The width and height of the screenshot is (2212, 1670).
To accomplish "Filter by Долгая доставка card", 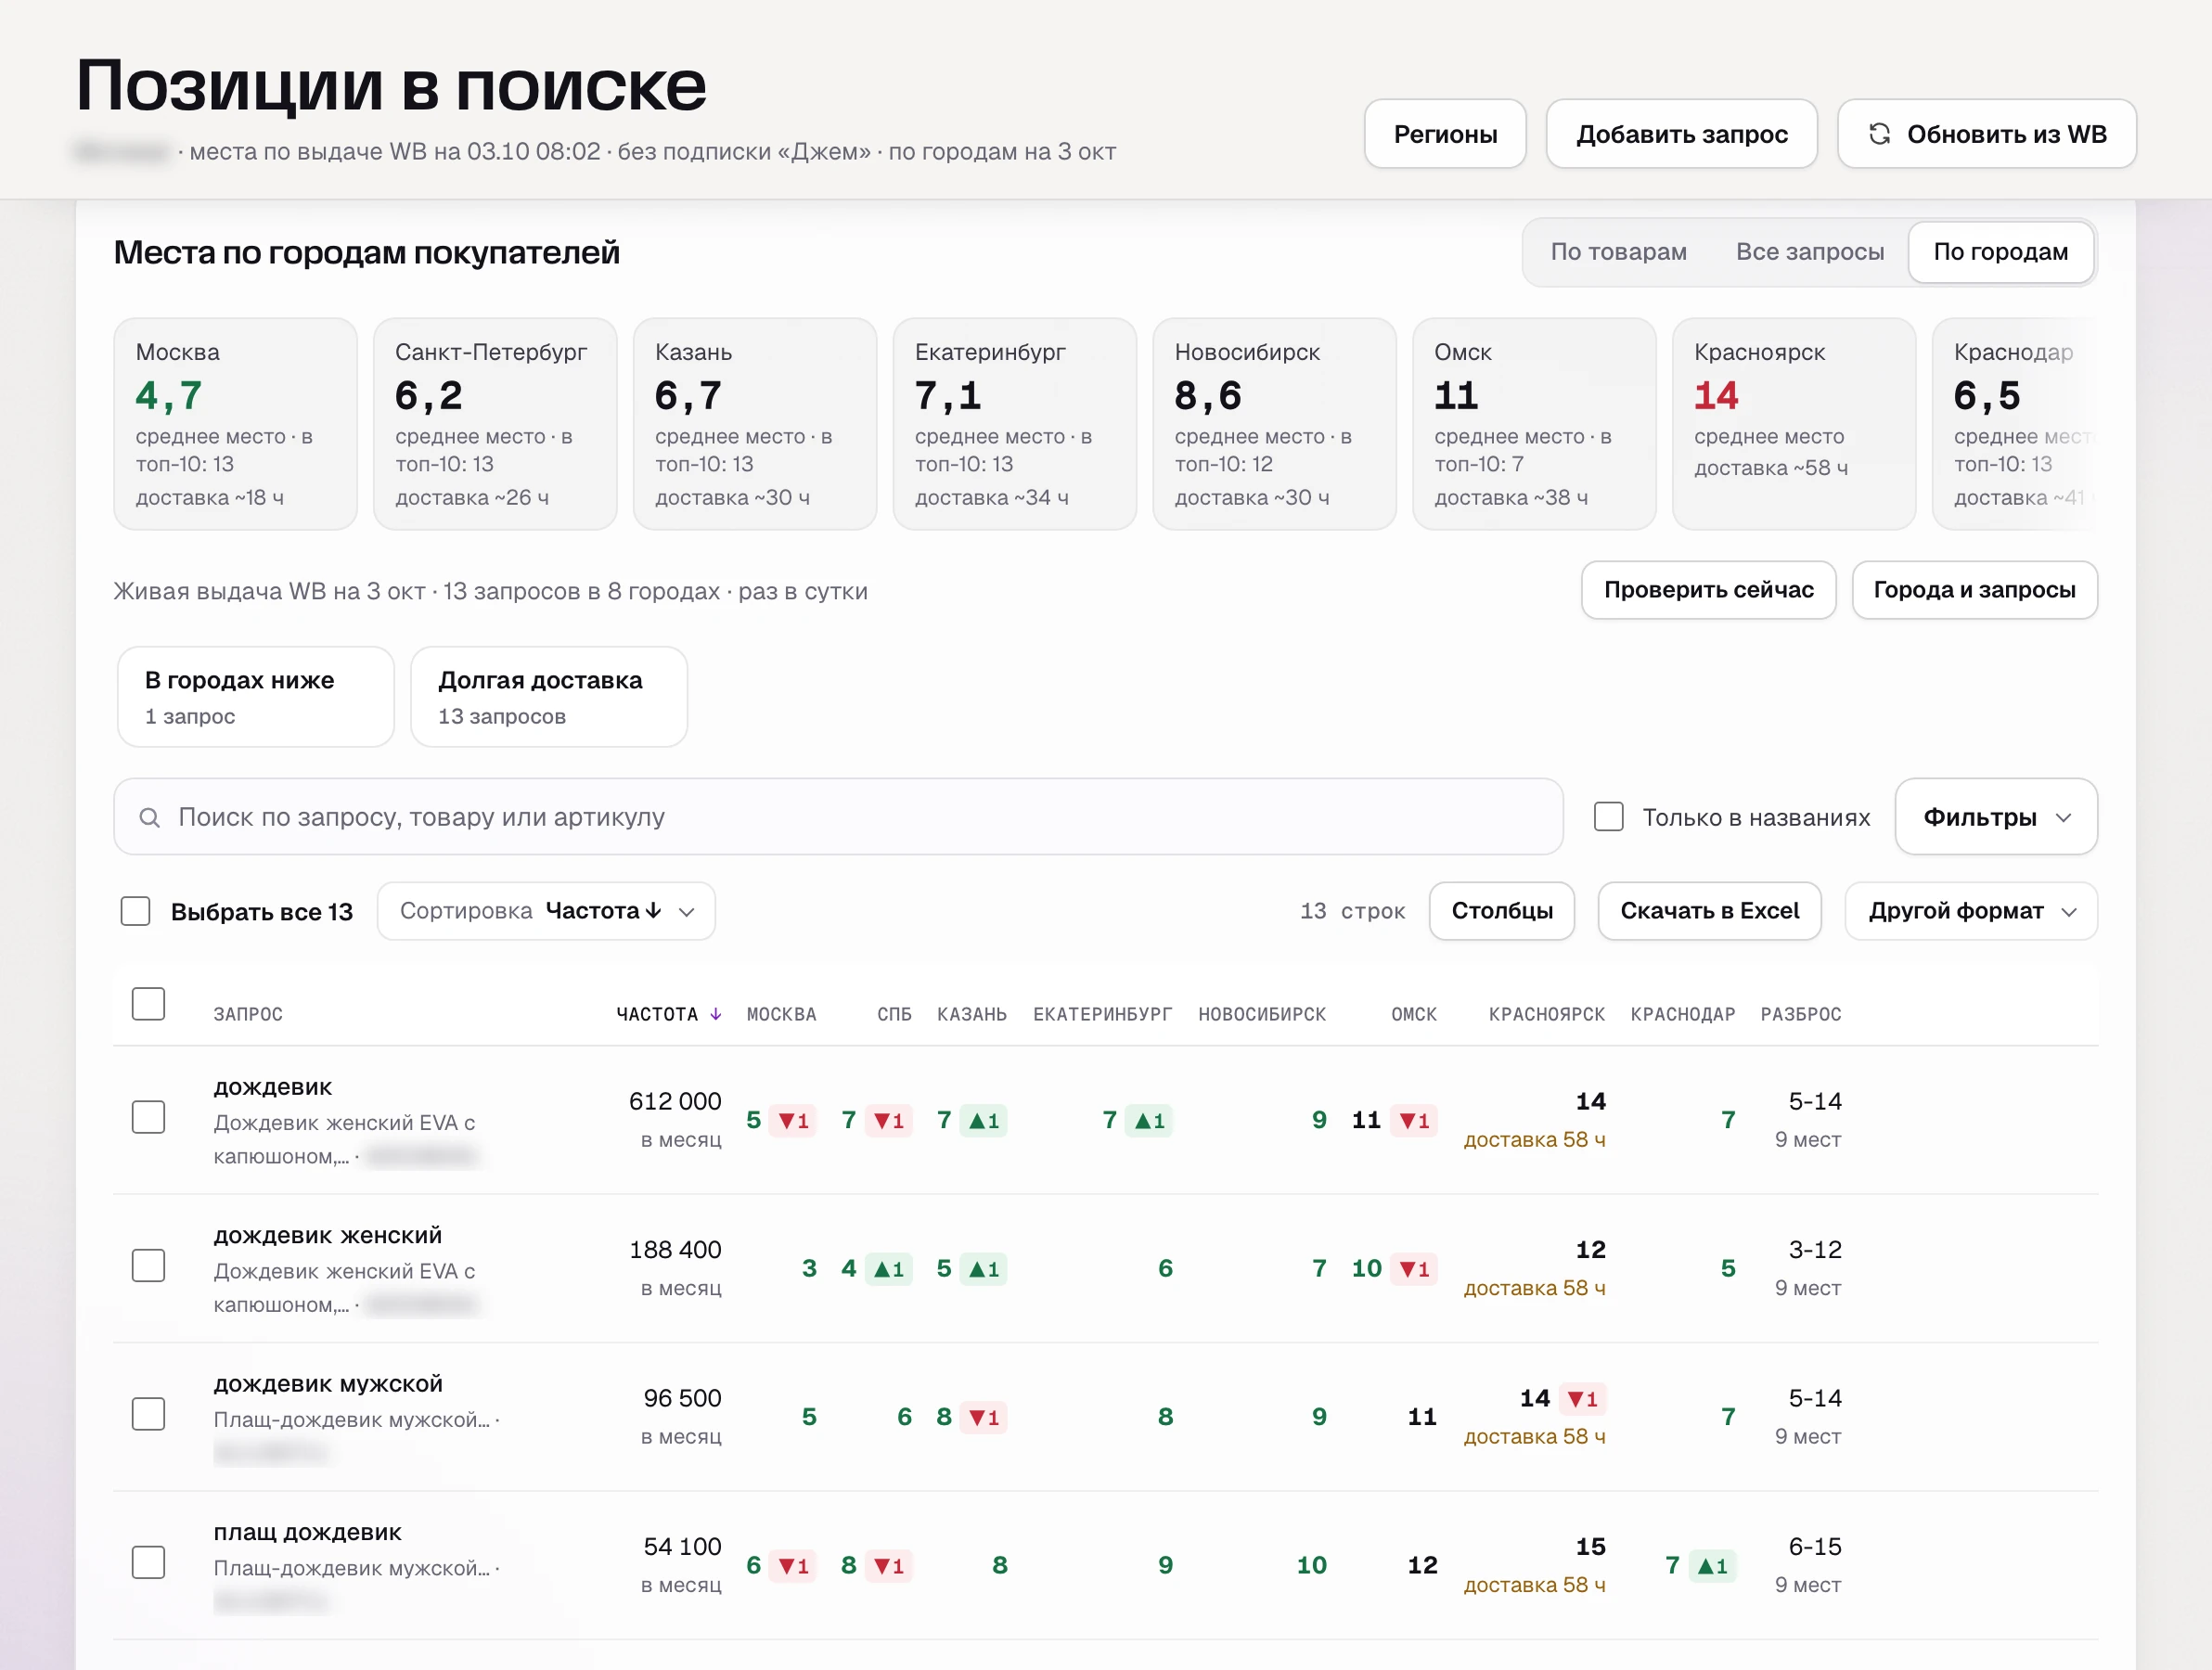I will (549, 697).
